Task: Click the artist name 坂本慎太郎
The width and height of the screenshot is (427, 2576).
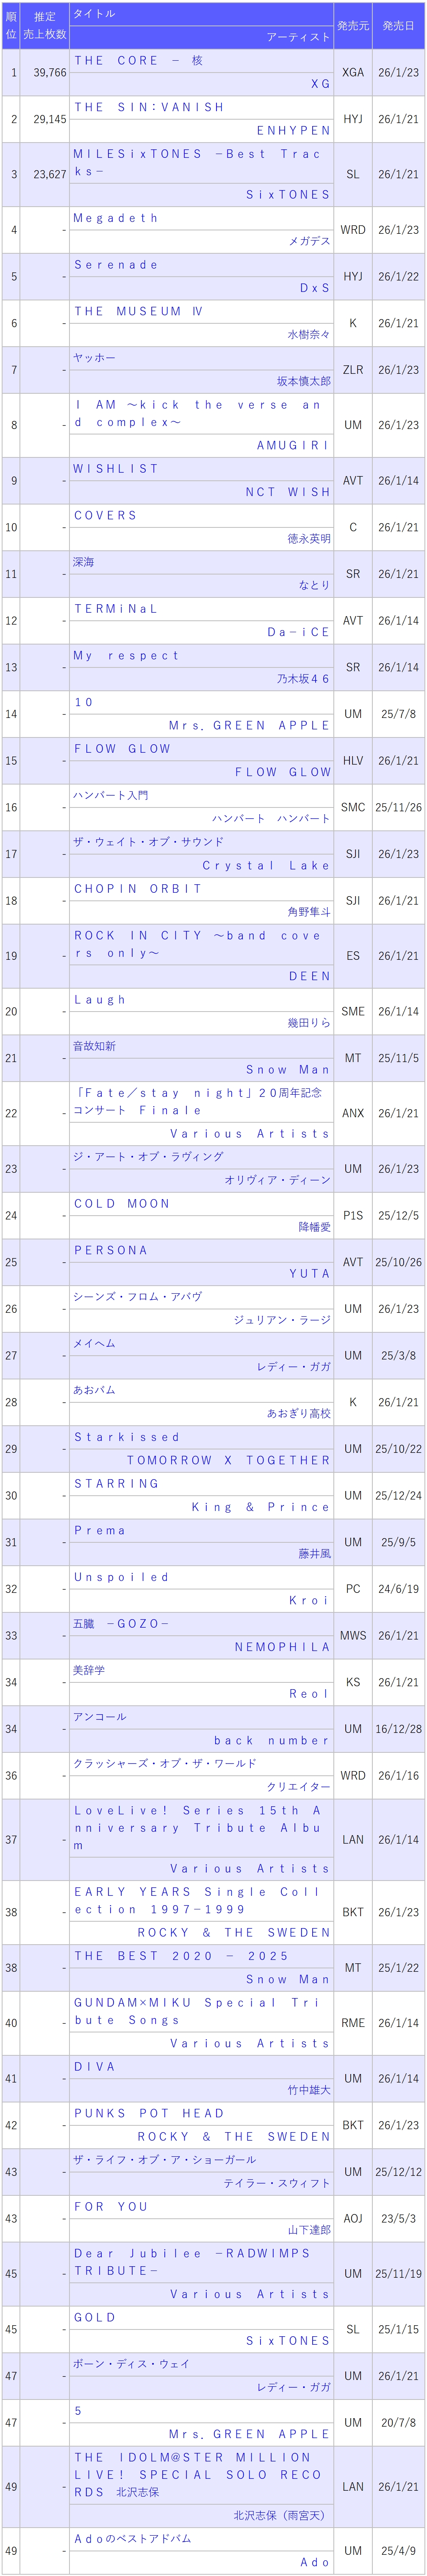Action: point(303,381)
